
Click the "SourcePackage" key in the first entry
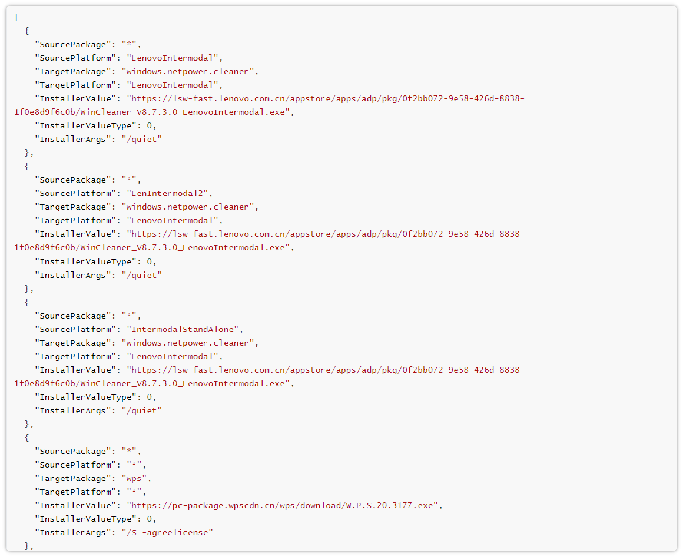(73, 44)
